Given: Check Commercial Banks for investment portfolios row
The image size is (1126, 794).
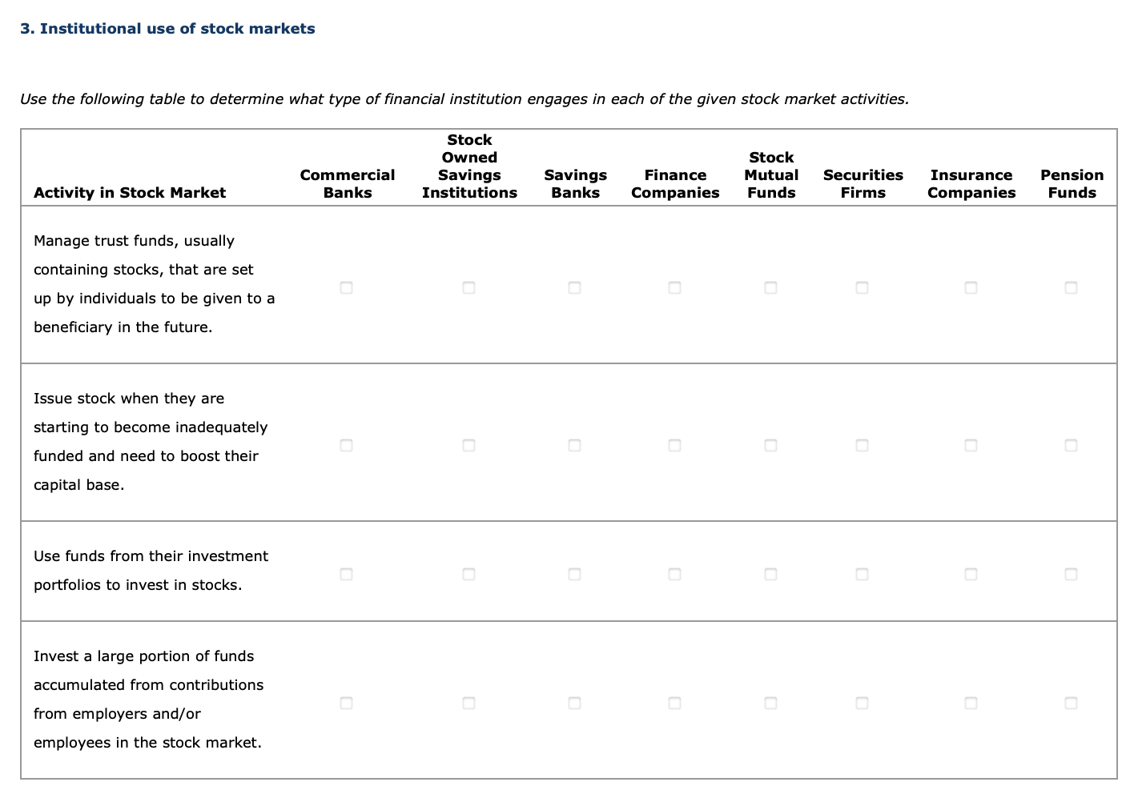Looking at the screenshot, I should 346,574.
